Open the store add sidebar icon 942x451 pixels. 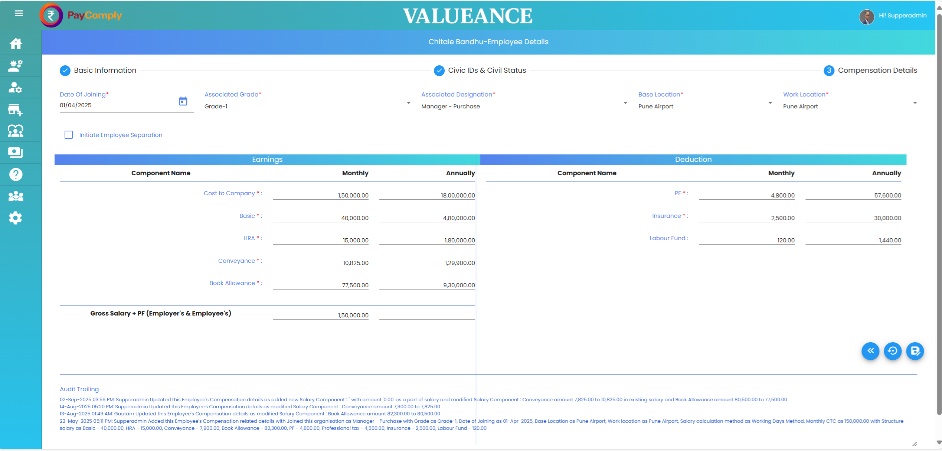click(16, 110)
